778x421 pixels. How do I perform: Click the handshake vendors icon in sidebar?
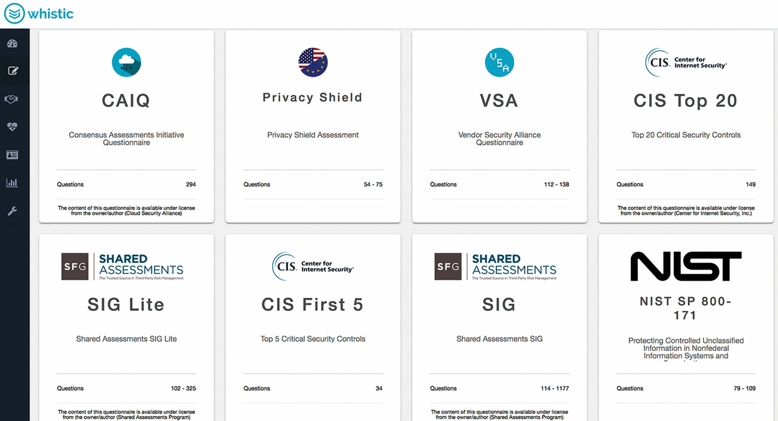click(12, 99)
